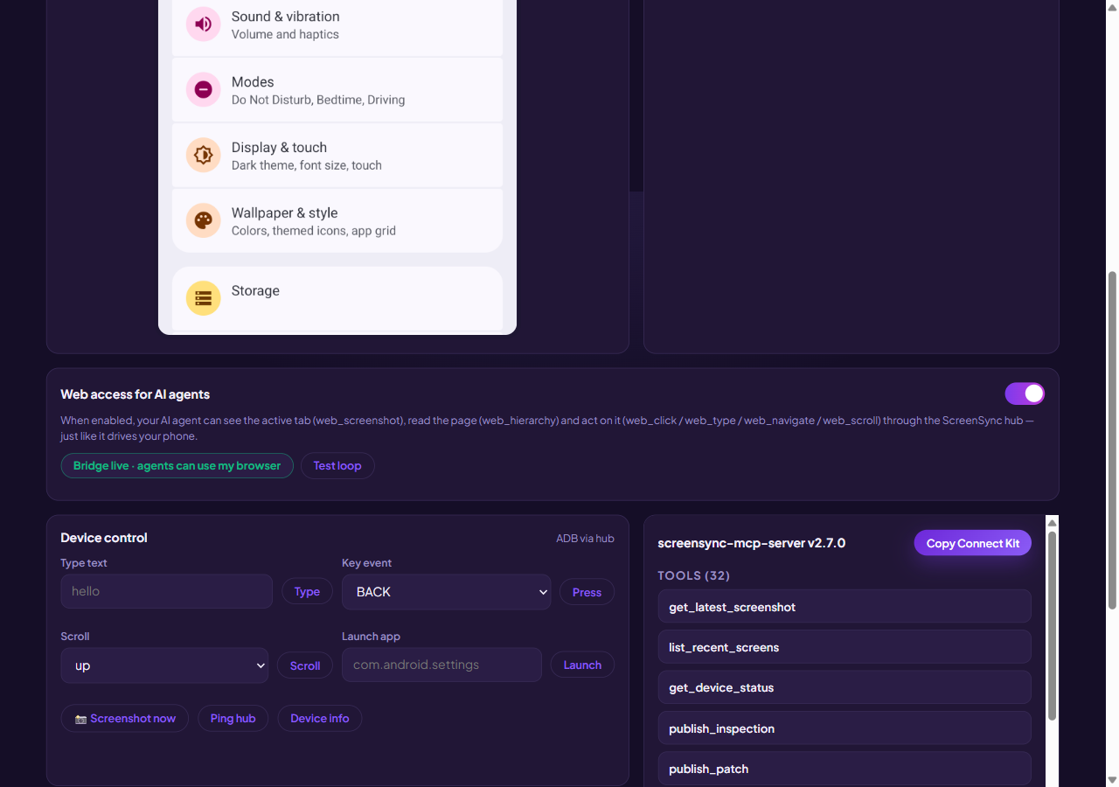Click the Ping hub button
The width and height of the screenshot is (1119, 787).
click(233, 719)
